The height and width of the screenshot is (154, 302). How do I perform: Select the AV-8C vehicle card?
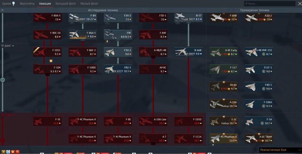(x=153, y=69)
